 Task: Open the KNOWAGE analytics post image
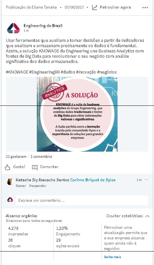(x=77, y=114)
